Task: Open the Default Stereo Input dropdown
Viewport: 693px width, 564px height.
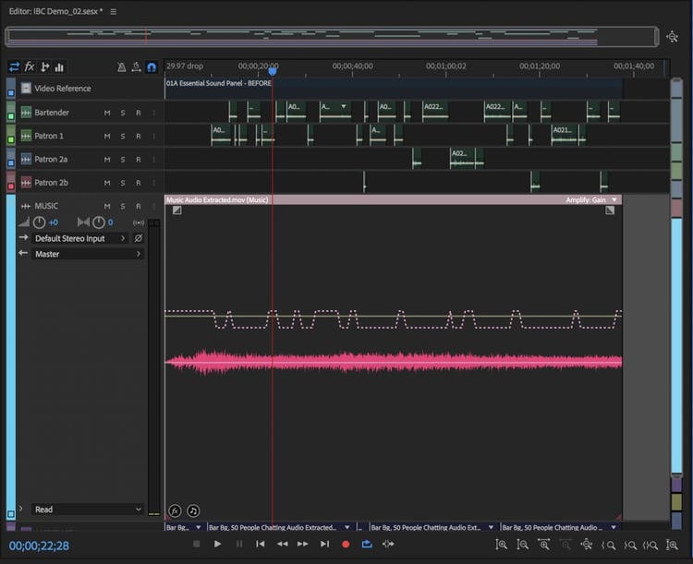Action: pos(80,238)
